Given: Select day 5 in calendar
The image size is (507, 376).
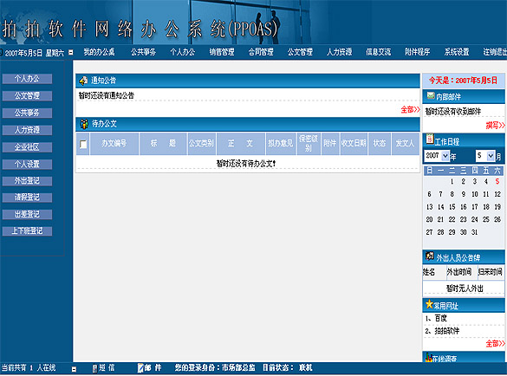Looking at the screenshot, I should tap(497, 182).
